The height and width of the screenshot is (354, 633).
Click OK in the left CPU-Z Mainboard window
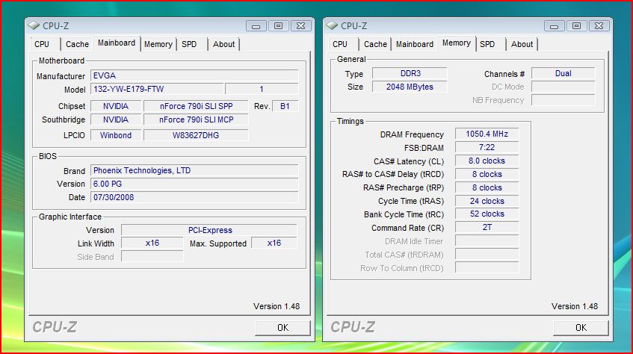[282, 327]
